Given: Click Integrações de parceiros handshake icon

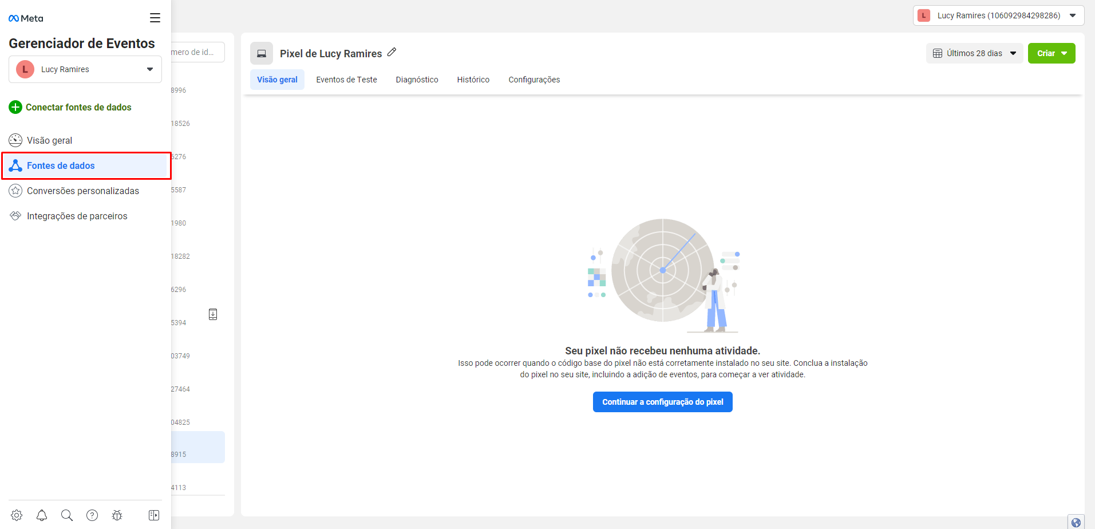Looking at the screenshot, I should [x=15, y=216].
